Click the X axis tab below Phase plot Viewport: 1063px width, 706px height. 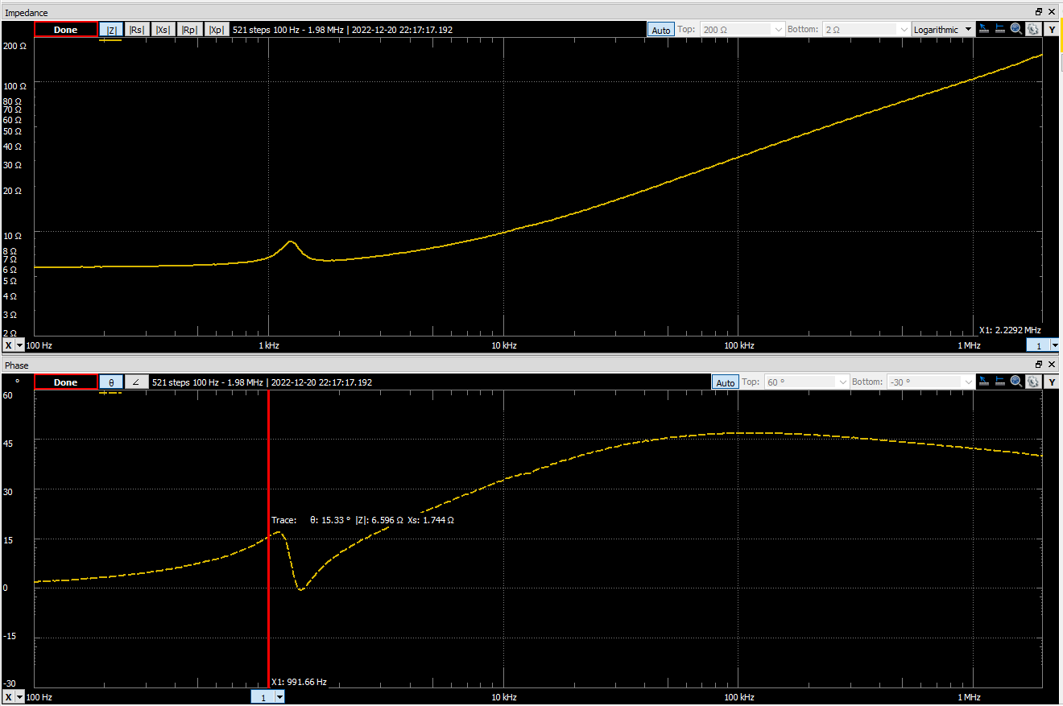[9, 696]
